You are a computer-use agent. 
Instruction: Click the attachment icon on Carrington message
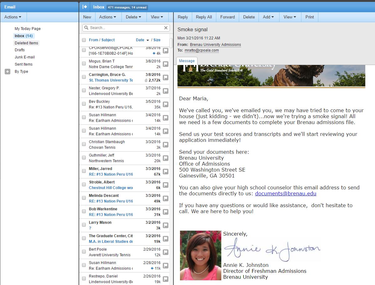click(x=146, y=80)
